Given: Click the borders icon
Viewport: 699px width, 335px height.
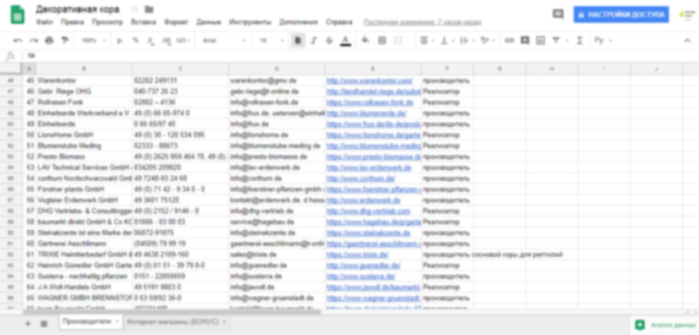Looking at the screenshot, I should 382,40.
